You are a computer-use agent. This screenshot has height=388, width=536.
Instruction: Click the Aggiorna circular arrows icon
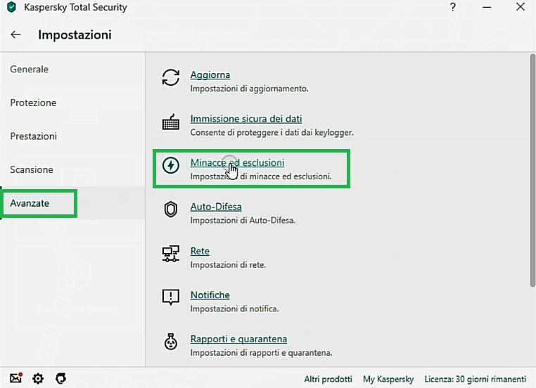(170, 77)
